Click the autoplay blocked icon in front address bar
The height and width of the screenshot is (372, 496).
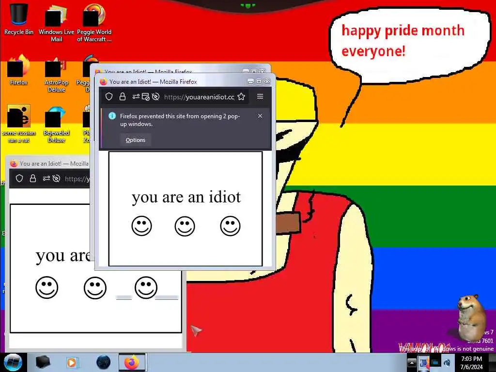(155, 96)
